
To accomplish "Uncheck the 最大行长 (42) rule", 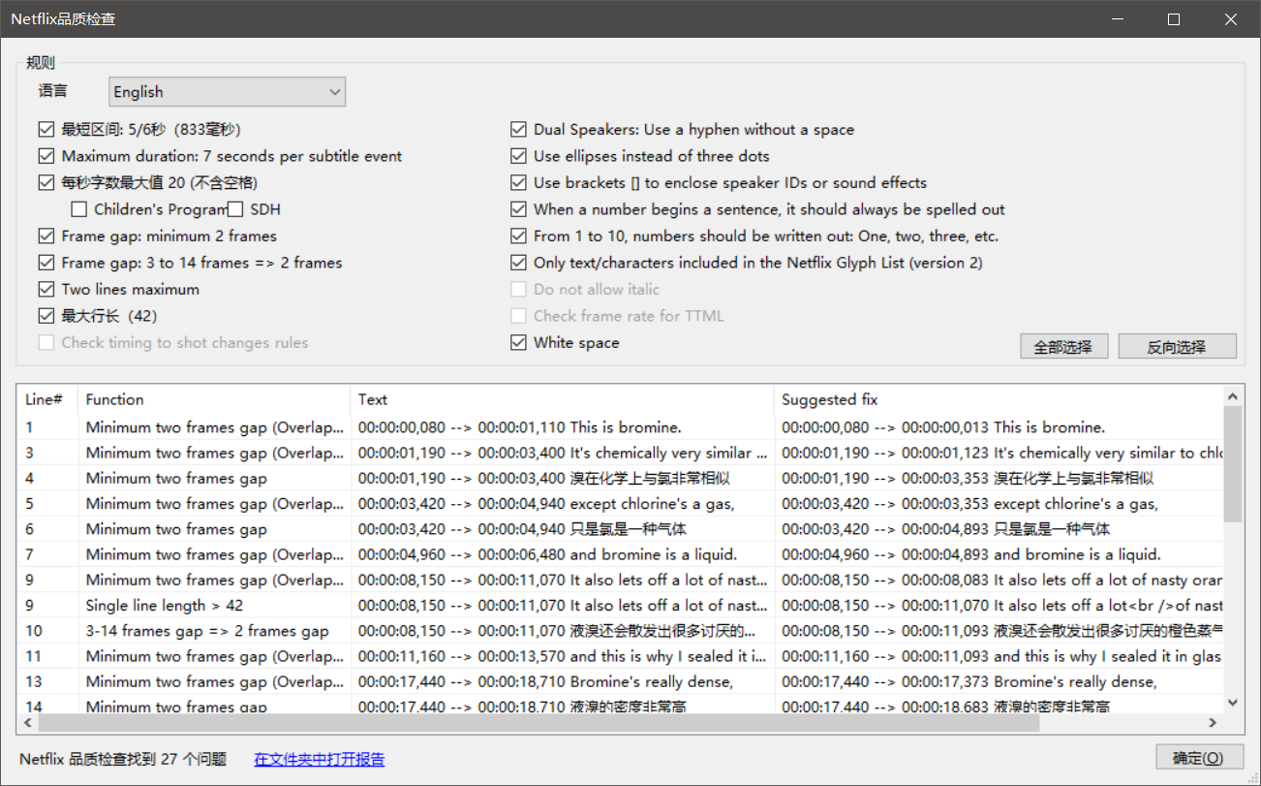I will coord(46,315).
